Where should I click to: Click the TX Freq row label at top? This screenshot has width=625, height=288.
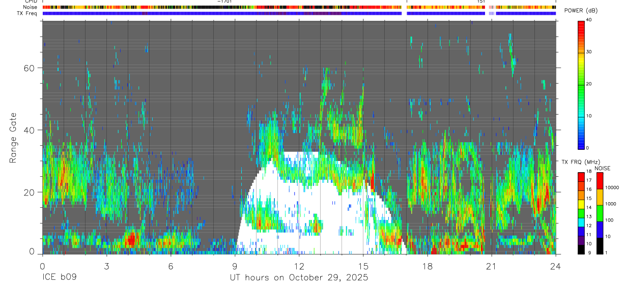click(x=27, y=13)
